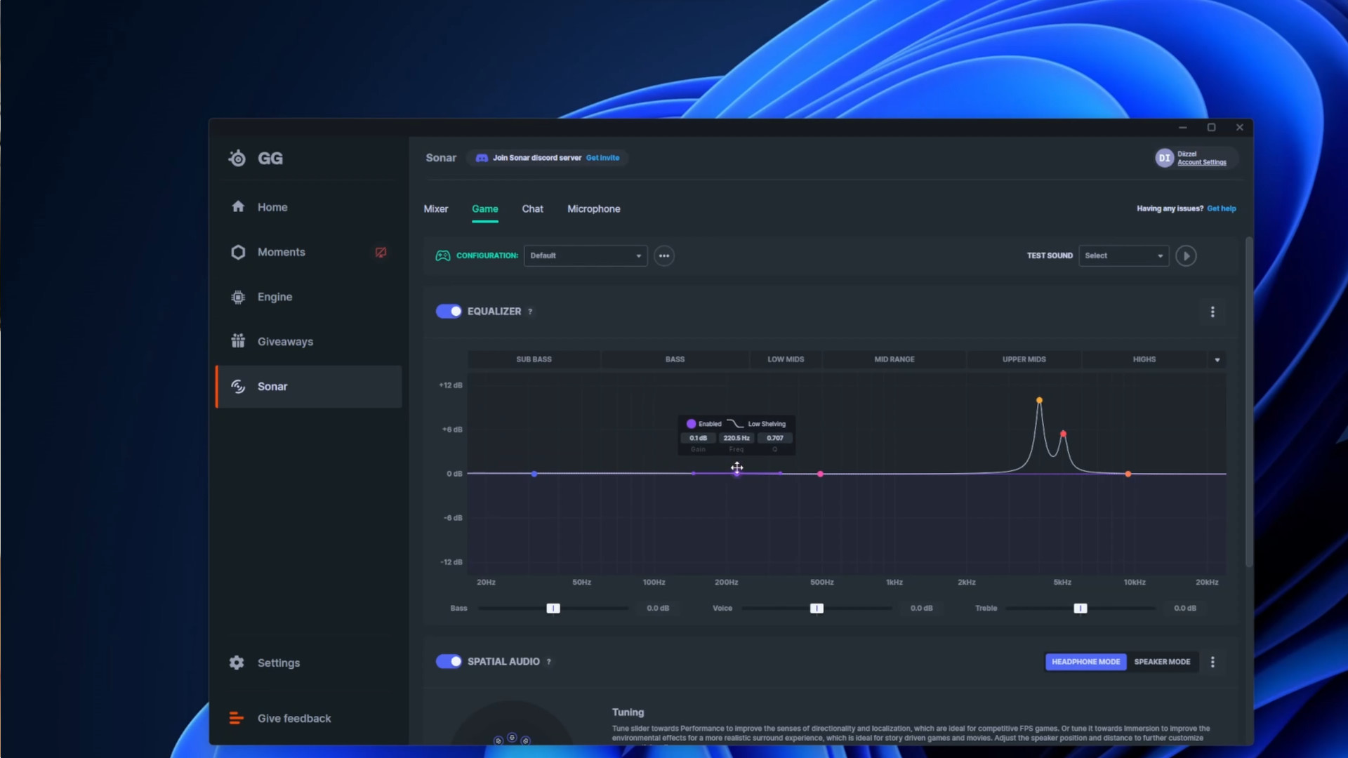
Task: Click the Treble 0.0 dB value
Action: click(x=1185, y=609)
